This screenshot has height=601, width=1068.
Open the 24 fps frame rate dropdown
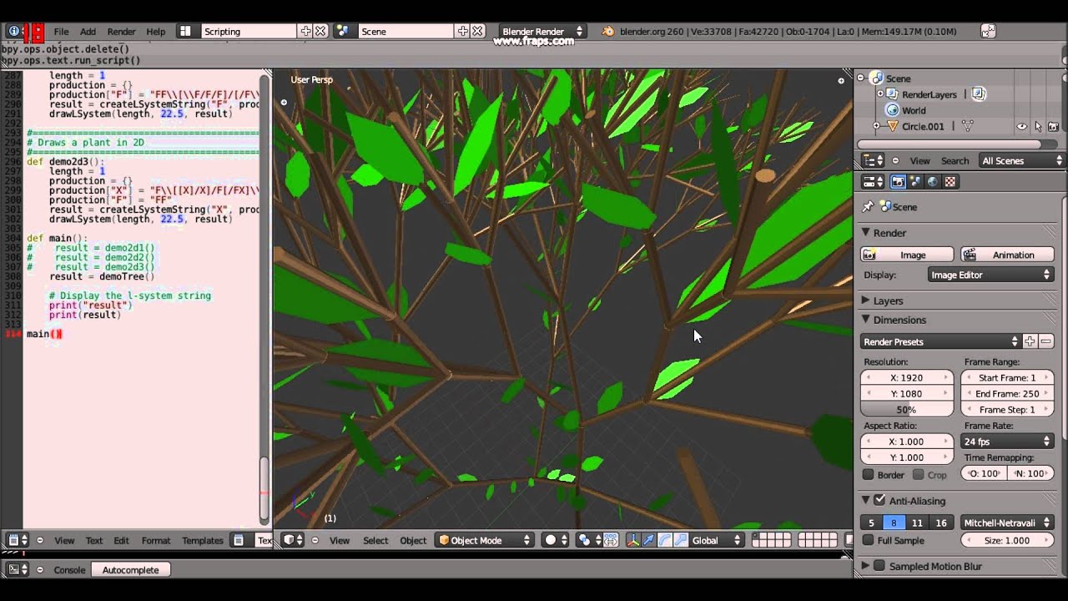click(1008, 441)
